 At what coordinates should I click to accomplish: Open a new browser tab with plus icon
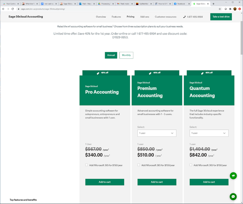point(214,4)
